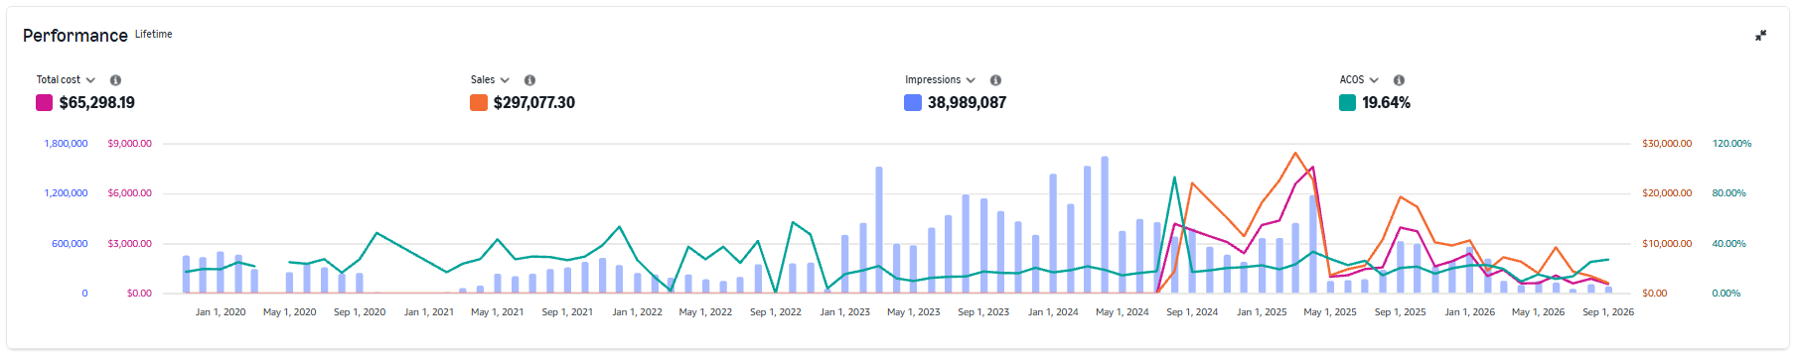1799x357 pixels.
Task: Click the May 1, 2022 axis label
Action: (x=705, y=312)
